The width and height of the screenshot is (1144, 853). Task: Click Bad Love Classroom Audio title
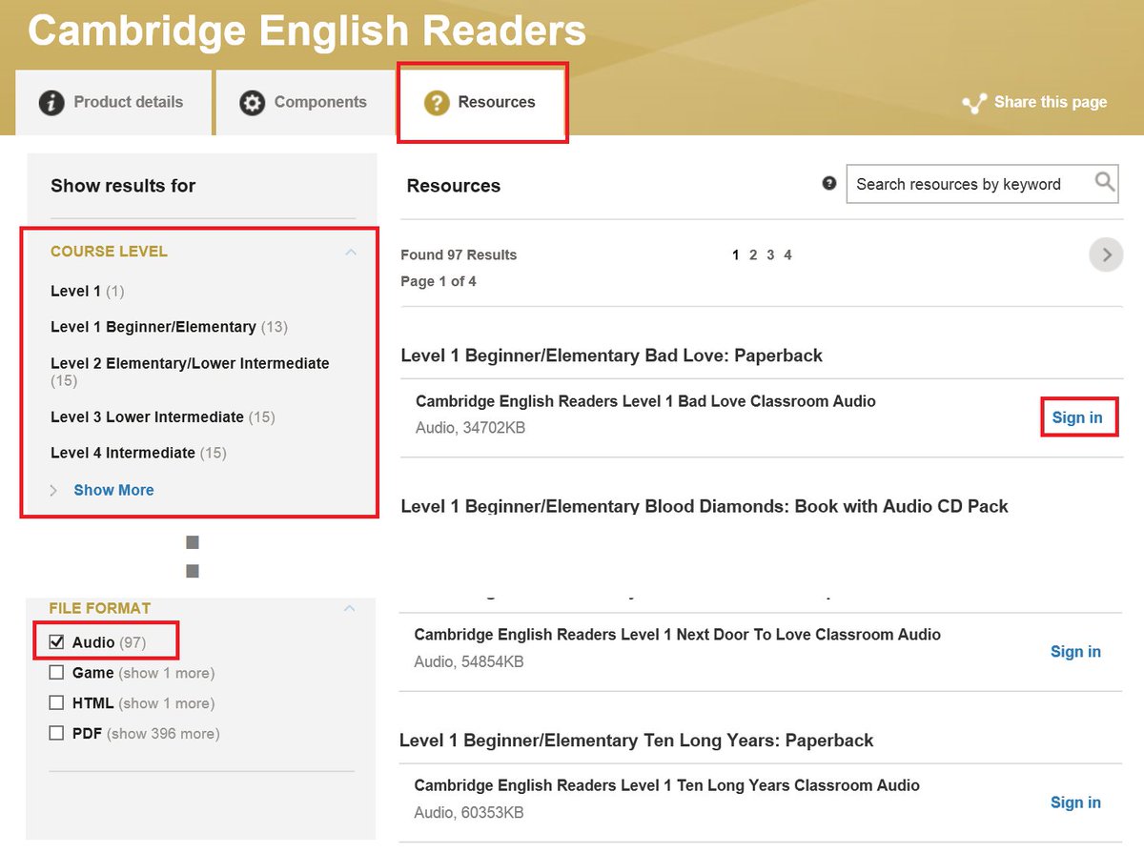click(645, 401)
